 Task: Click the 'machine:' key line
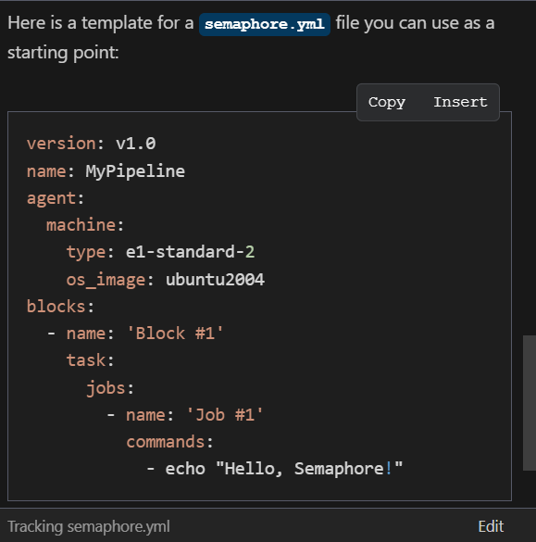[85, 225]
